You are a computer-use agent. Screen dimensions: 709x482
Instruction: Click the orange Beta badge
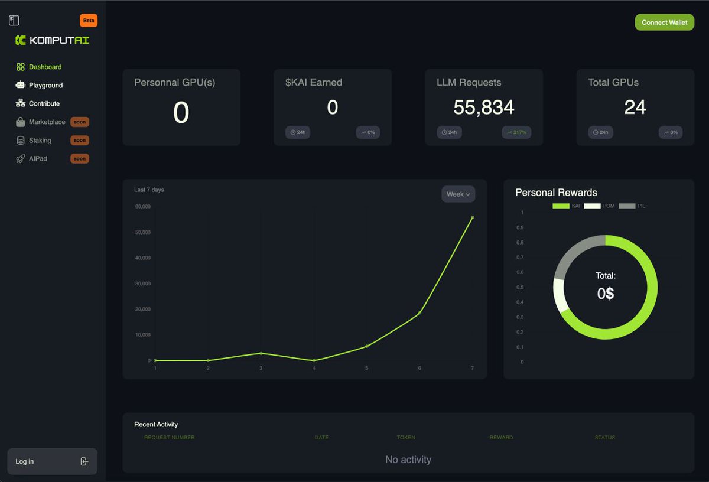click(89, 21)
